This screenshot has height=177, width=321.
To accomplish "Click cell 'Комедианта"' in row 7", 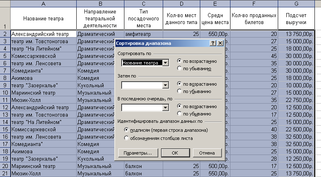I will pos(43,71).
